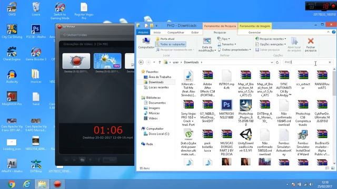Screen dimensions: 337x189
Task: Open Internet Explorer from taskbar
Action: pos(27,184)
